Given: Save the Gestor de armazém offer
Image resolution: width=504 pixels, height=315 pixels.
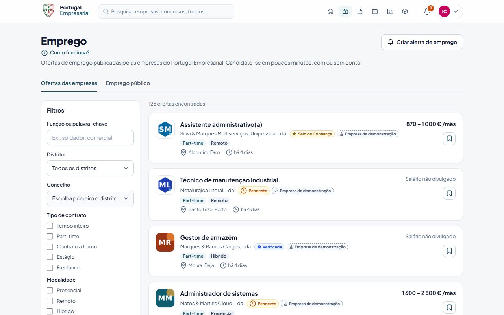Looking at the screenshot, I should click(x=449, y=251).
